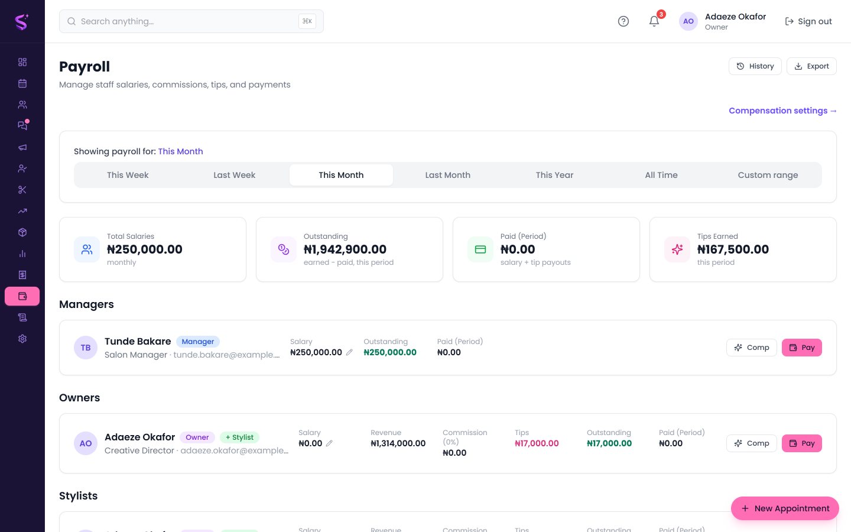
Task: Switch to the This Week tab
Action: pyautogui.click(x=128, y=175)
